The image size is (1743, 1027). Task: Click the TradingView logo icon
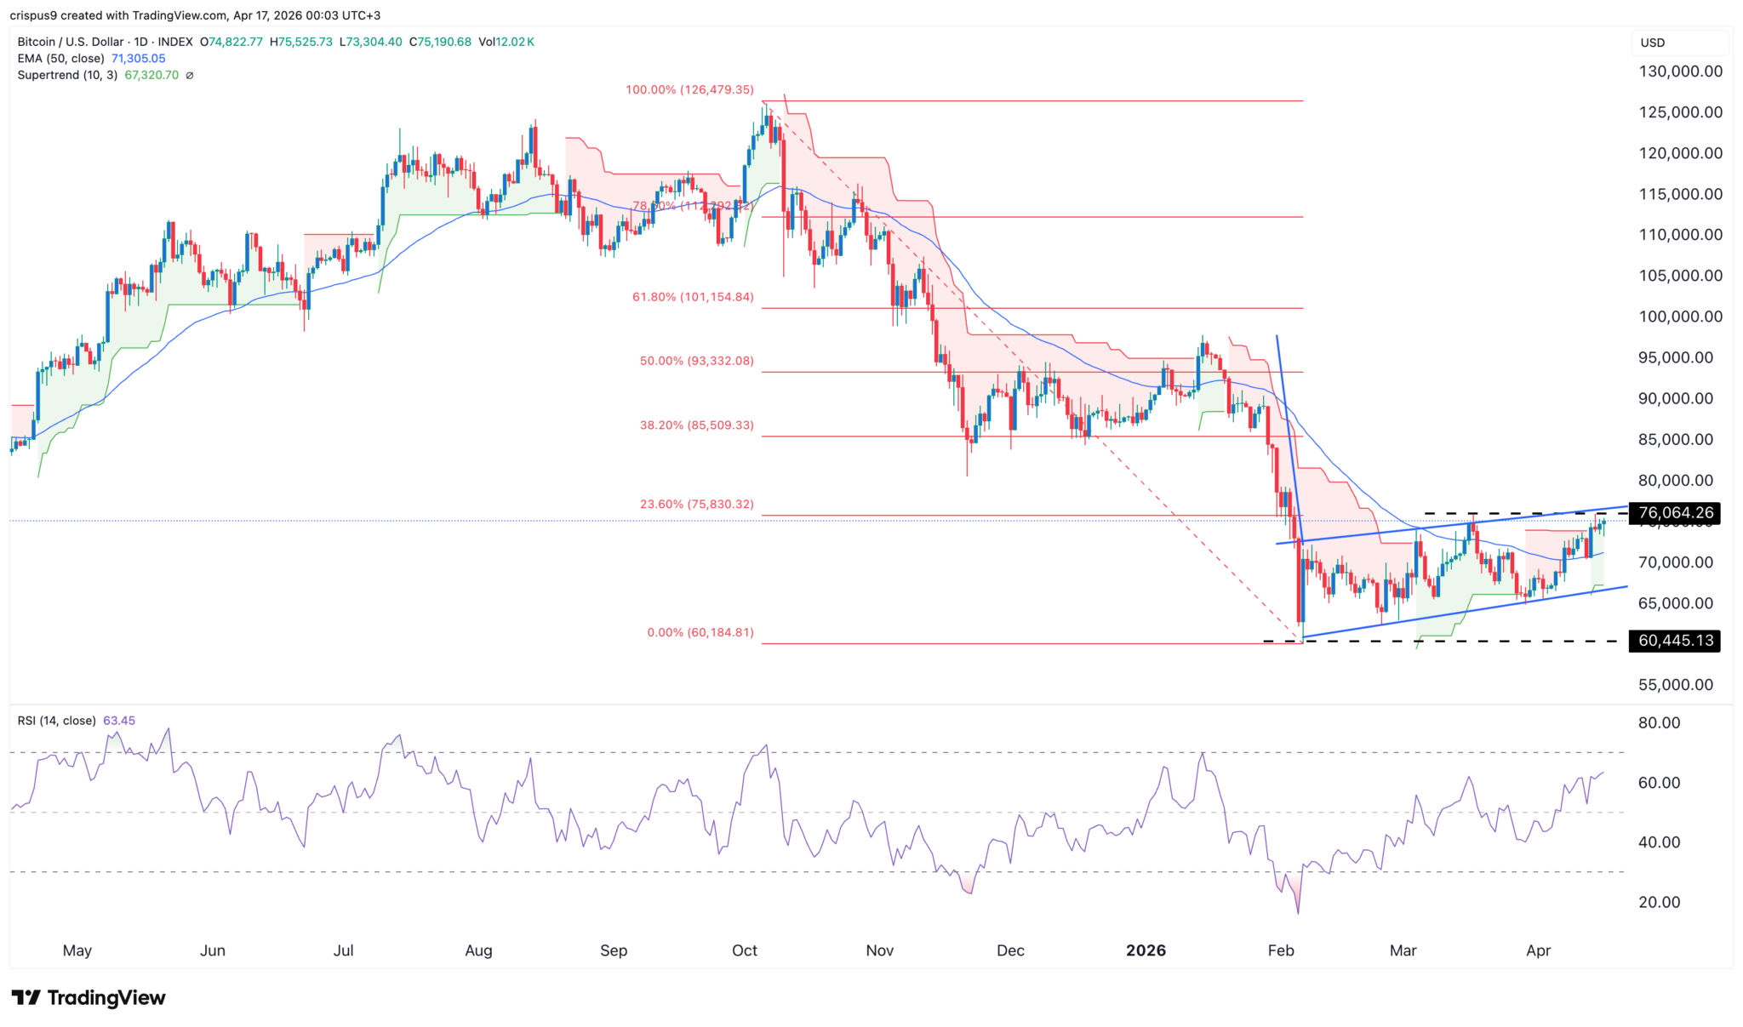26,997
